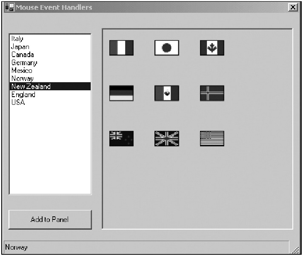The height and width of the screenshot is (256, 303).
Task: Click the England Union Jack flag
Action: (167, 138)
